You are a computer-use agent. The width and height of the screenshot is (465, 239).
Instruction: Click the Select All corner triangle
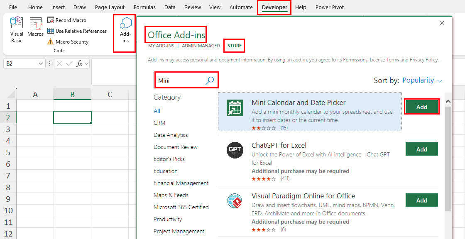(x=11, y=94)
